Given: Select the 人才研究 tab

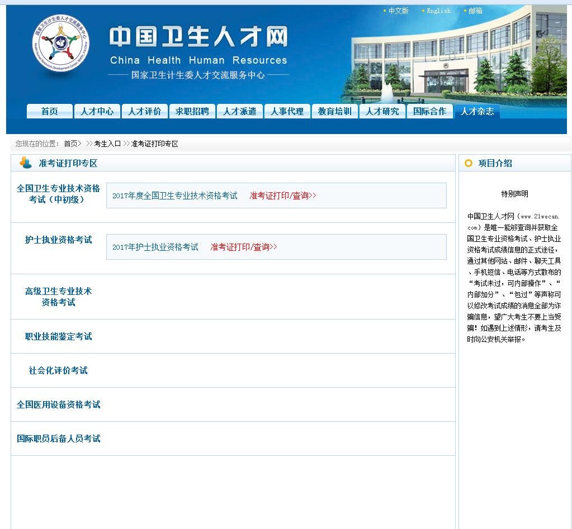Looking at the screenshot, I should pyautogui.click(x=382, y=111).
